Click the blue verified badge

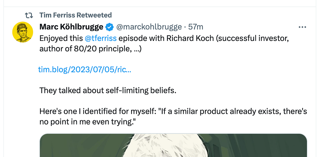pyautogui.click(x=110, y=27)
